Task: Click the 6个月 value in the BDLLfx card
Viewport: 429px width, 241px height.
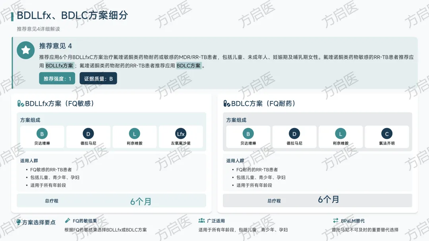Action: point(141,201)
